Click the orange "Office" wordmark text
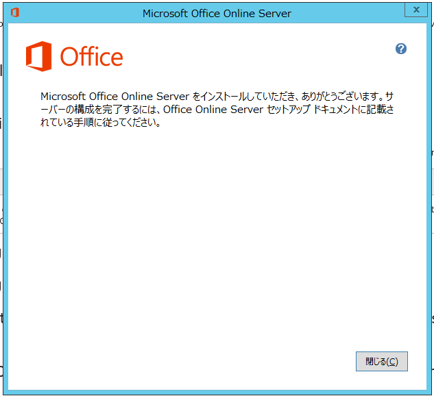Viewport: 434px width, 396px height. coord(92,57)
